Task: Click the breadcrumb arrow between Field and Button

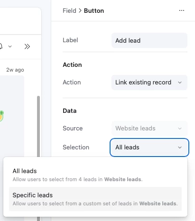Action: point(80,10)
